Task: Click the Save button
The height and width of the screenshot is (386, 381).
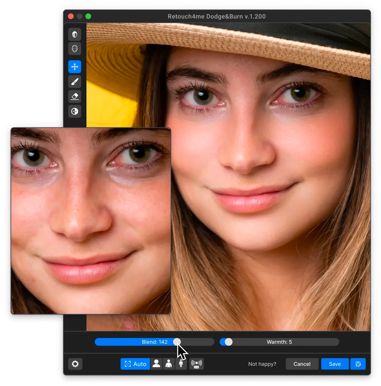Action: point(335,364)
